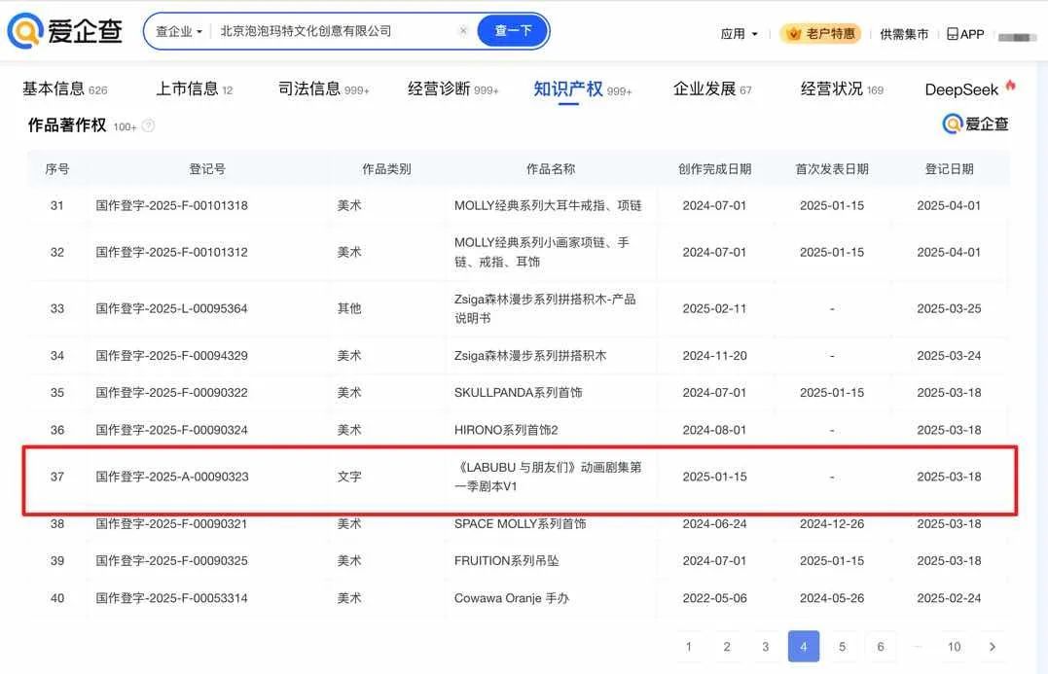Switch to the 上市信息 tab
Viewport: 1048px width, 674px height.
(x=194, y=89)
